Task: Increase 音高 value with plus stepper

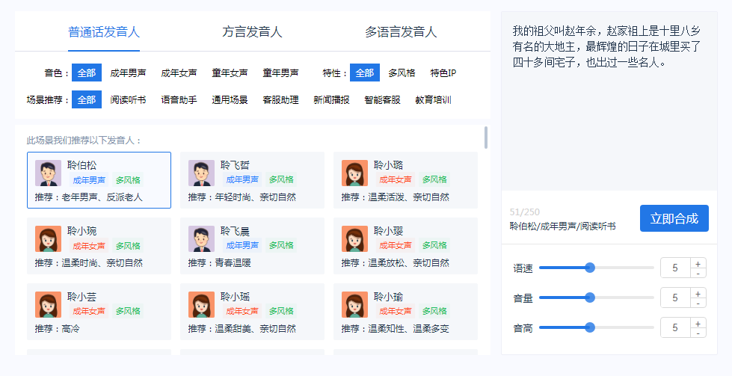Action: [698, 323]
